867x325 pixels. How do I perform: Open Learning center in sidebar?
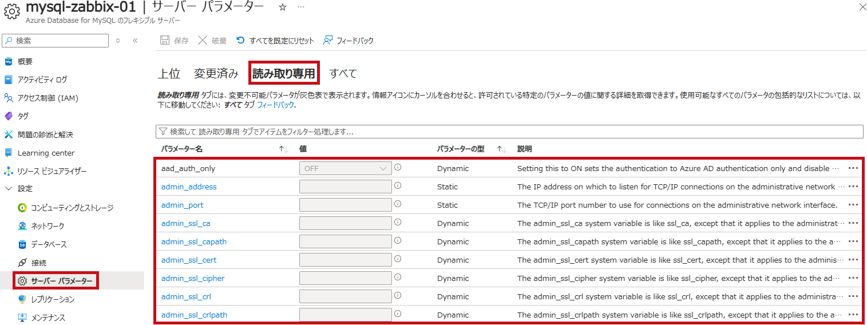46,153
